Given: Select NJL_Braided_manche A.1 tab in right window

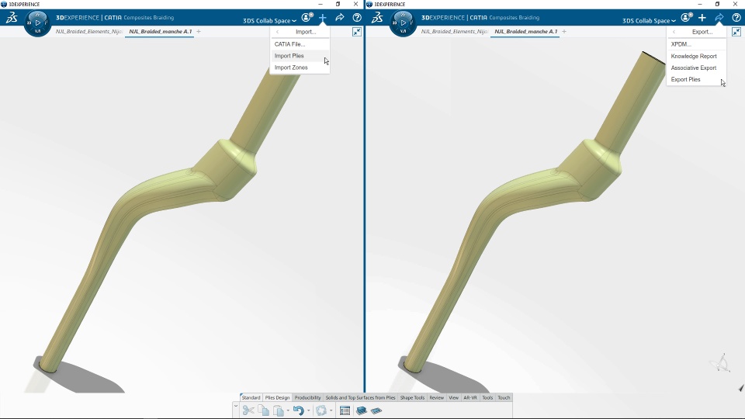Looking at the screenshot, I should [x=525, y=31].
